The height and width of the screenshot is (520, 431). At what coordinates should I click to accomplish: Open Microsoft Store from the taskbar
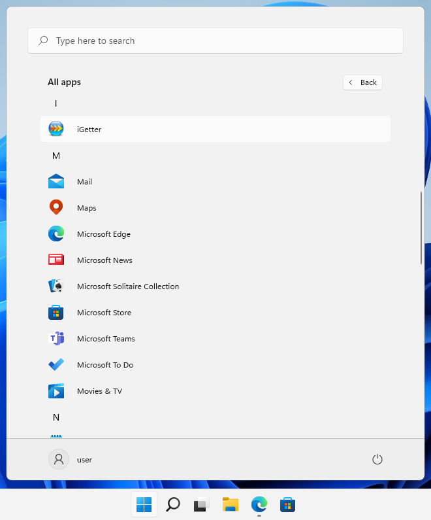(x=287, y=504)
